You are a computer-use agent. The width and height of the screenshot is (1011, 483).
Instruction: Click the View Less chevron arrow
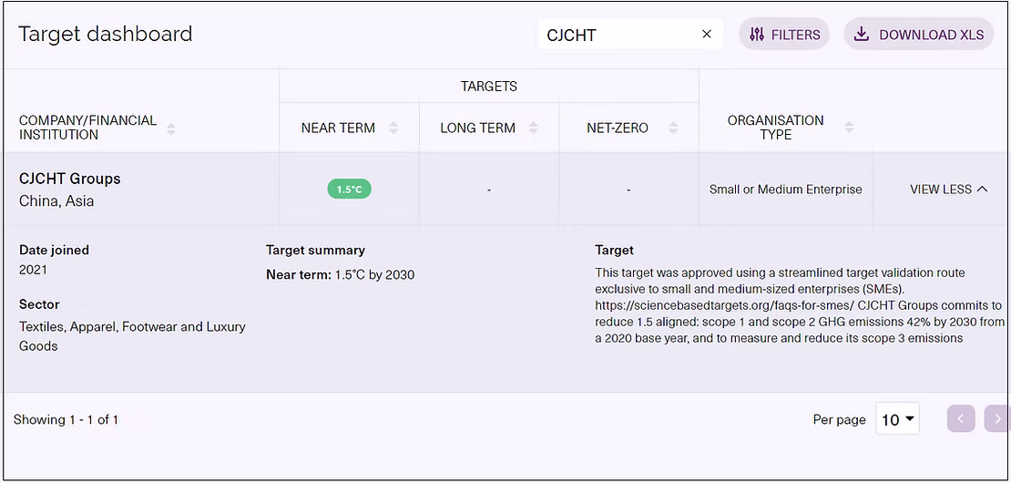click(982, 190)
